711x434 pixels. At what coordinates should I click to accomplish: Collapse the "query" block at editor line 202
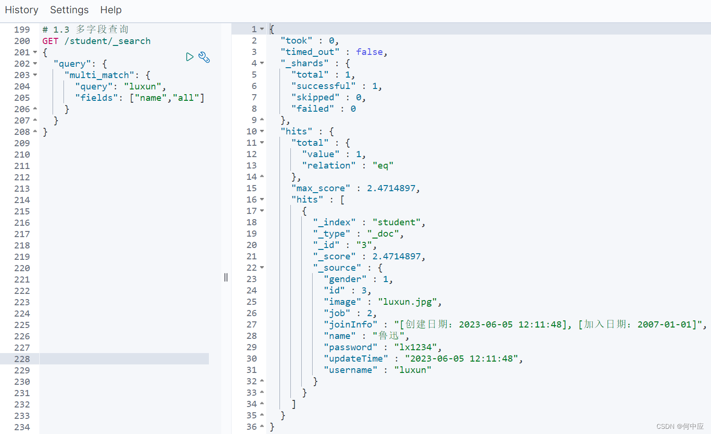pyautogui.click(x=35, y=64)
